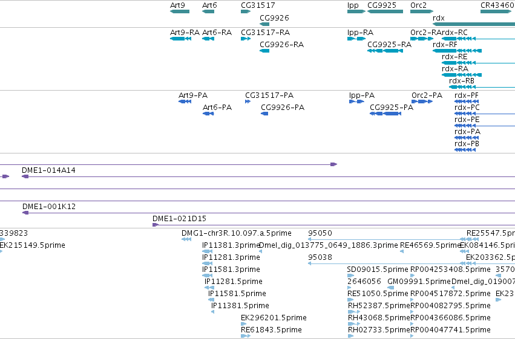Select the rdx-PC protein label

467,108
